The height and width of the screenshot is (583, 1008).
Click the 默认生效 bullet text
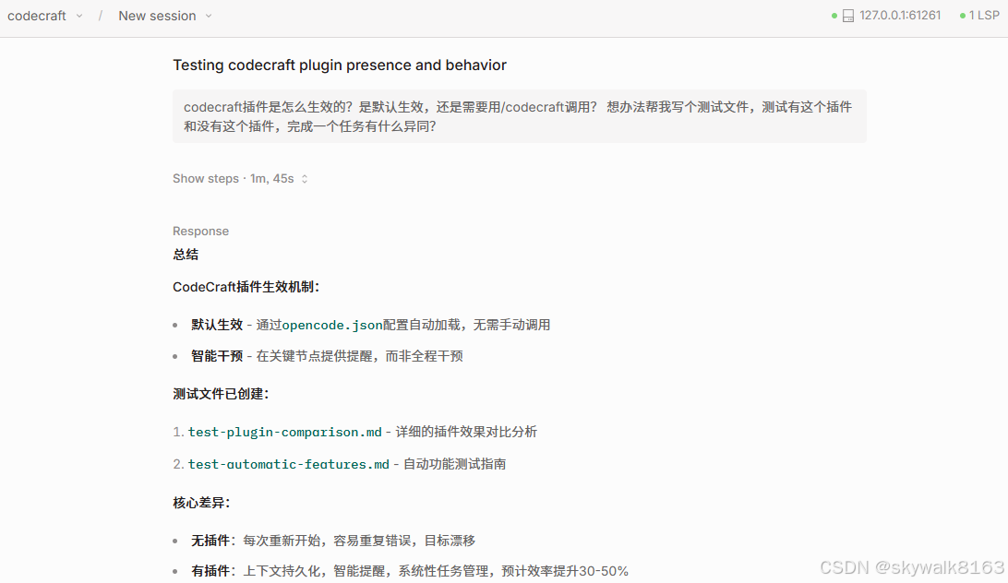[x=217, y=325]
